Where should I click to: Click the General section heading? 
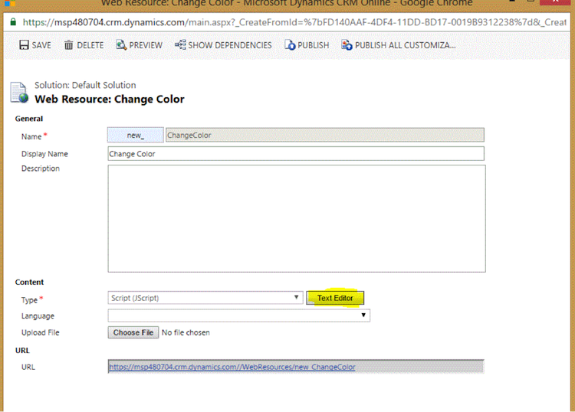point(29,119)
